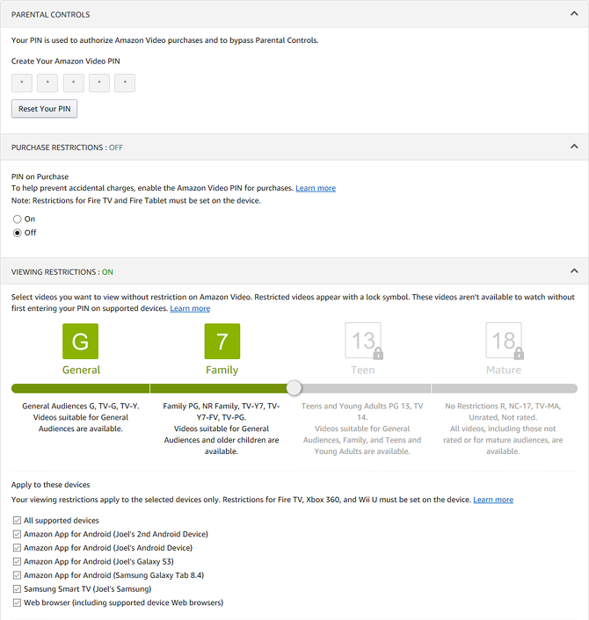Choose the locked Mature 18 rating icon
The width and height of the screenshot is (589, 620).
tap(504, 341)
